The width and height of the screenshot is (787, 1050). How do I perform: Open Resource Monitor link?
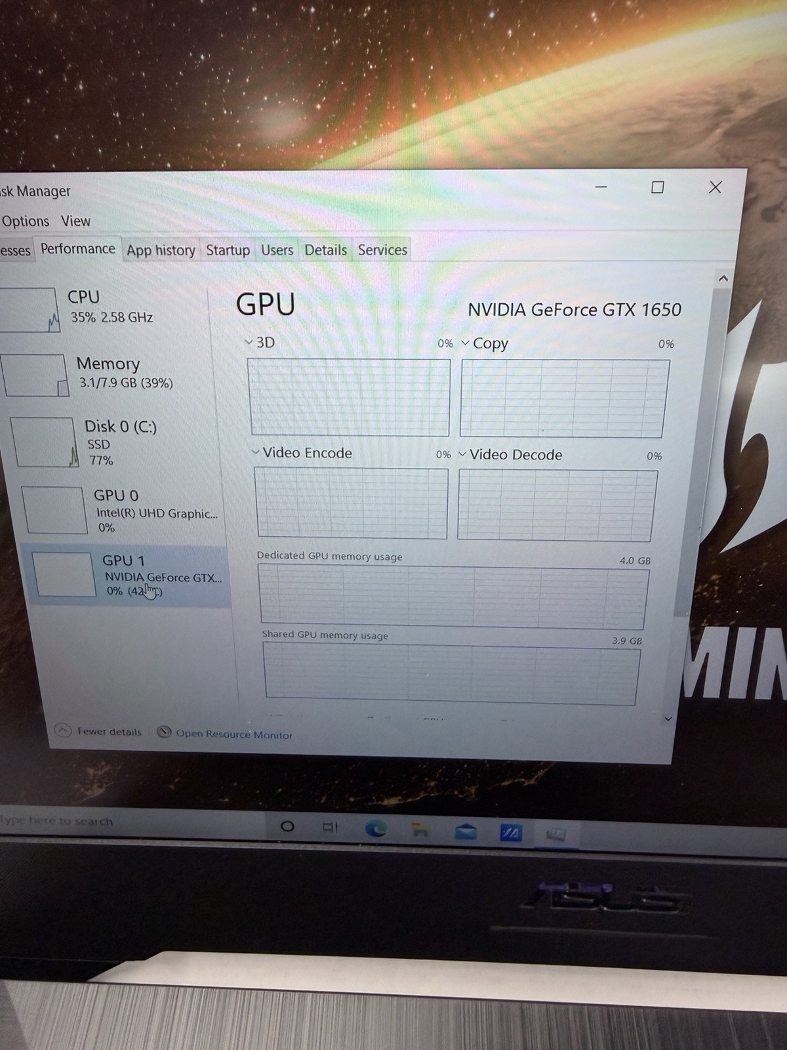(234, 734)
